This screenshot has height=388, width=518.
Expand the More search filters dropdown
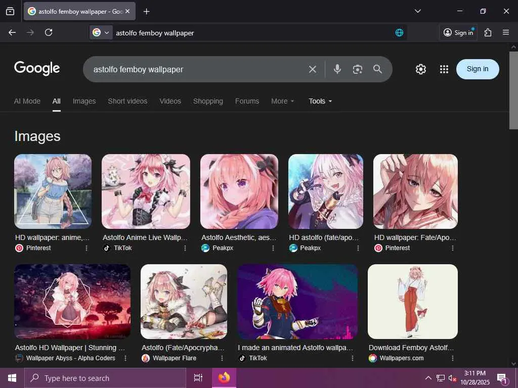point(282,101)
